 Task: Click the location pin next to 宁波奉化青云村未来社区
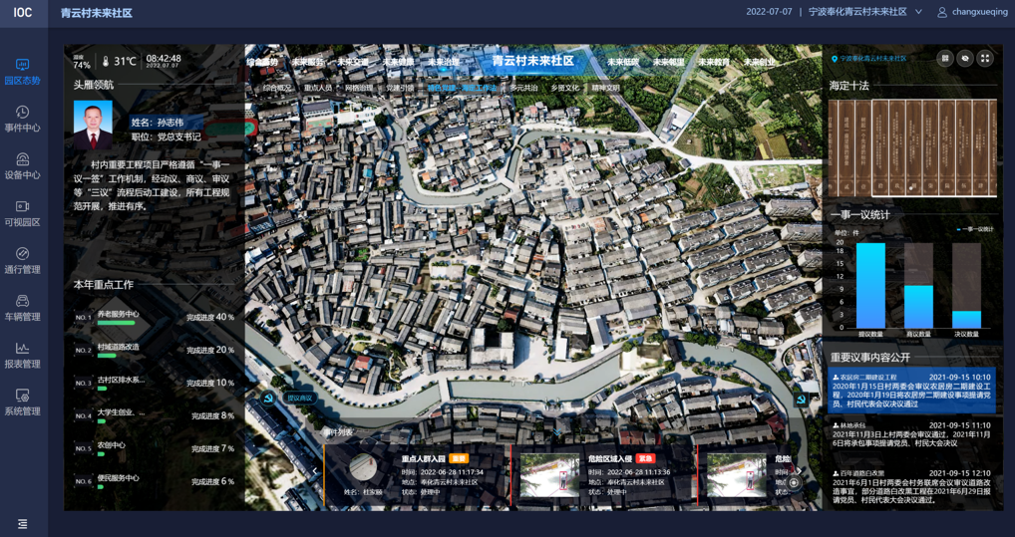coord(834,59)
